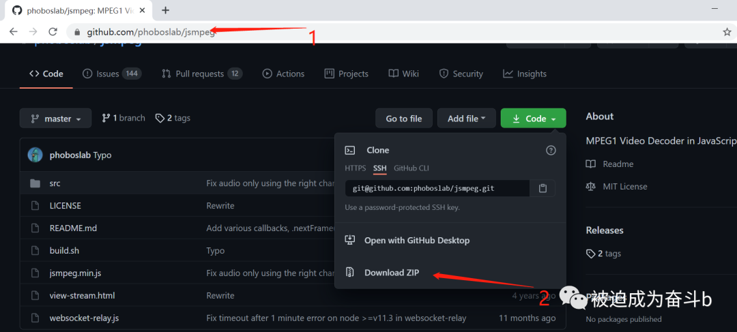The image size is (737, 332).
Task: Open the Wiki tab
Action: [403, 74]
